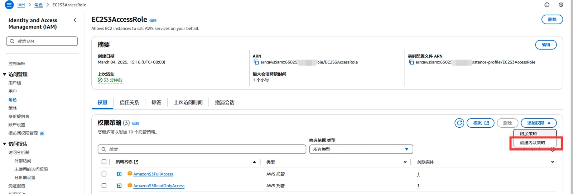573x194 pixels.
Task: Click the 模拟 button
Action: [481, 123]
